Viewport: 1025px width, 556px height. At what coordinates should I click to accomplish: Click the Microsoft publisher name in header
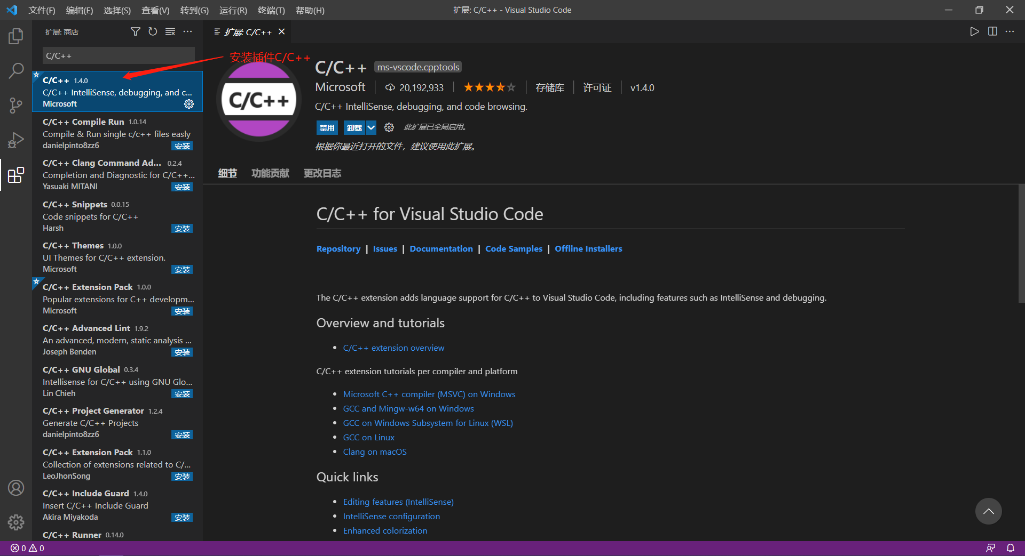point(340,87)
